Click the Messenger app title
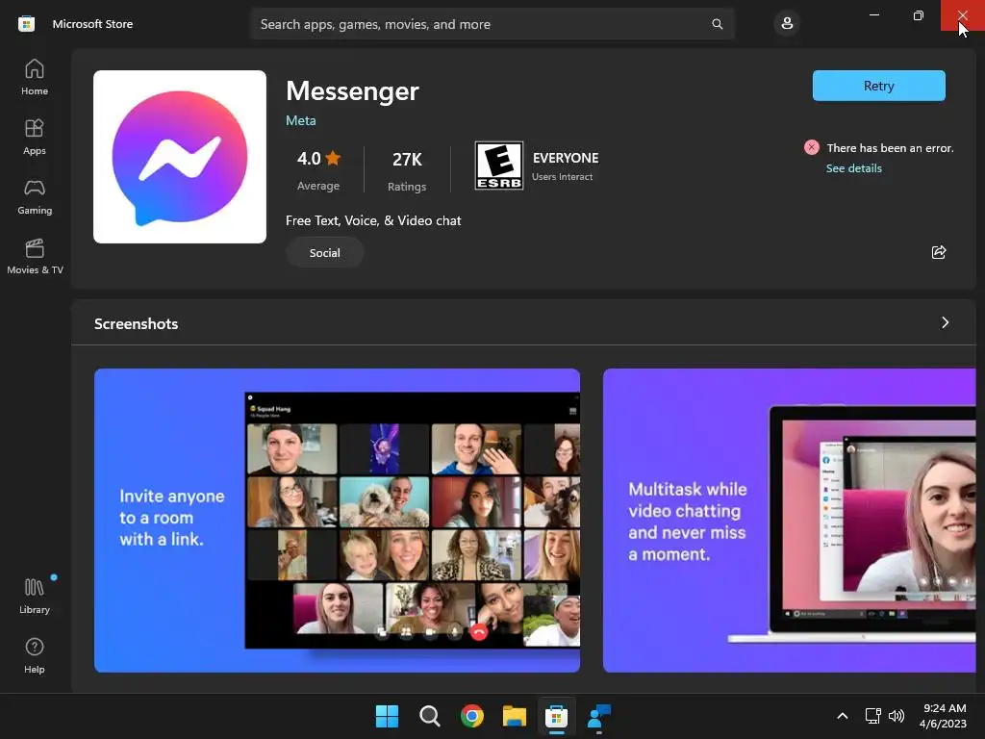Image resolution: width=985 pixels, height=739 pixels. [352, 91]
